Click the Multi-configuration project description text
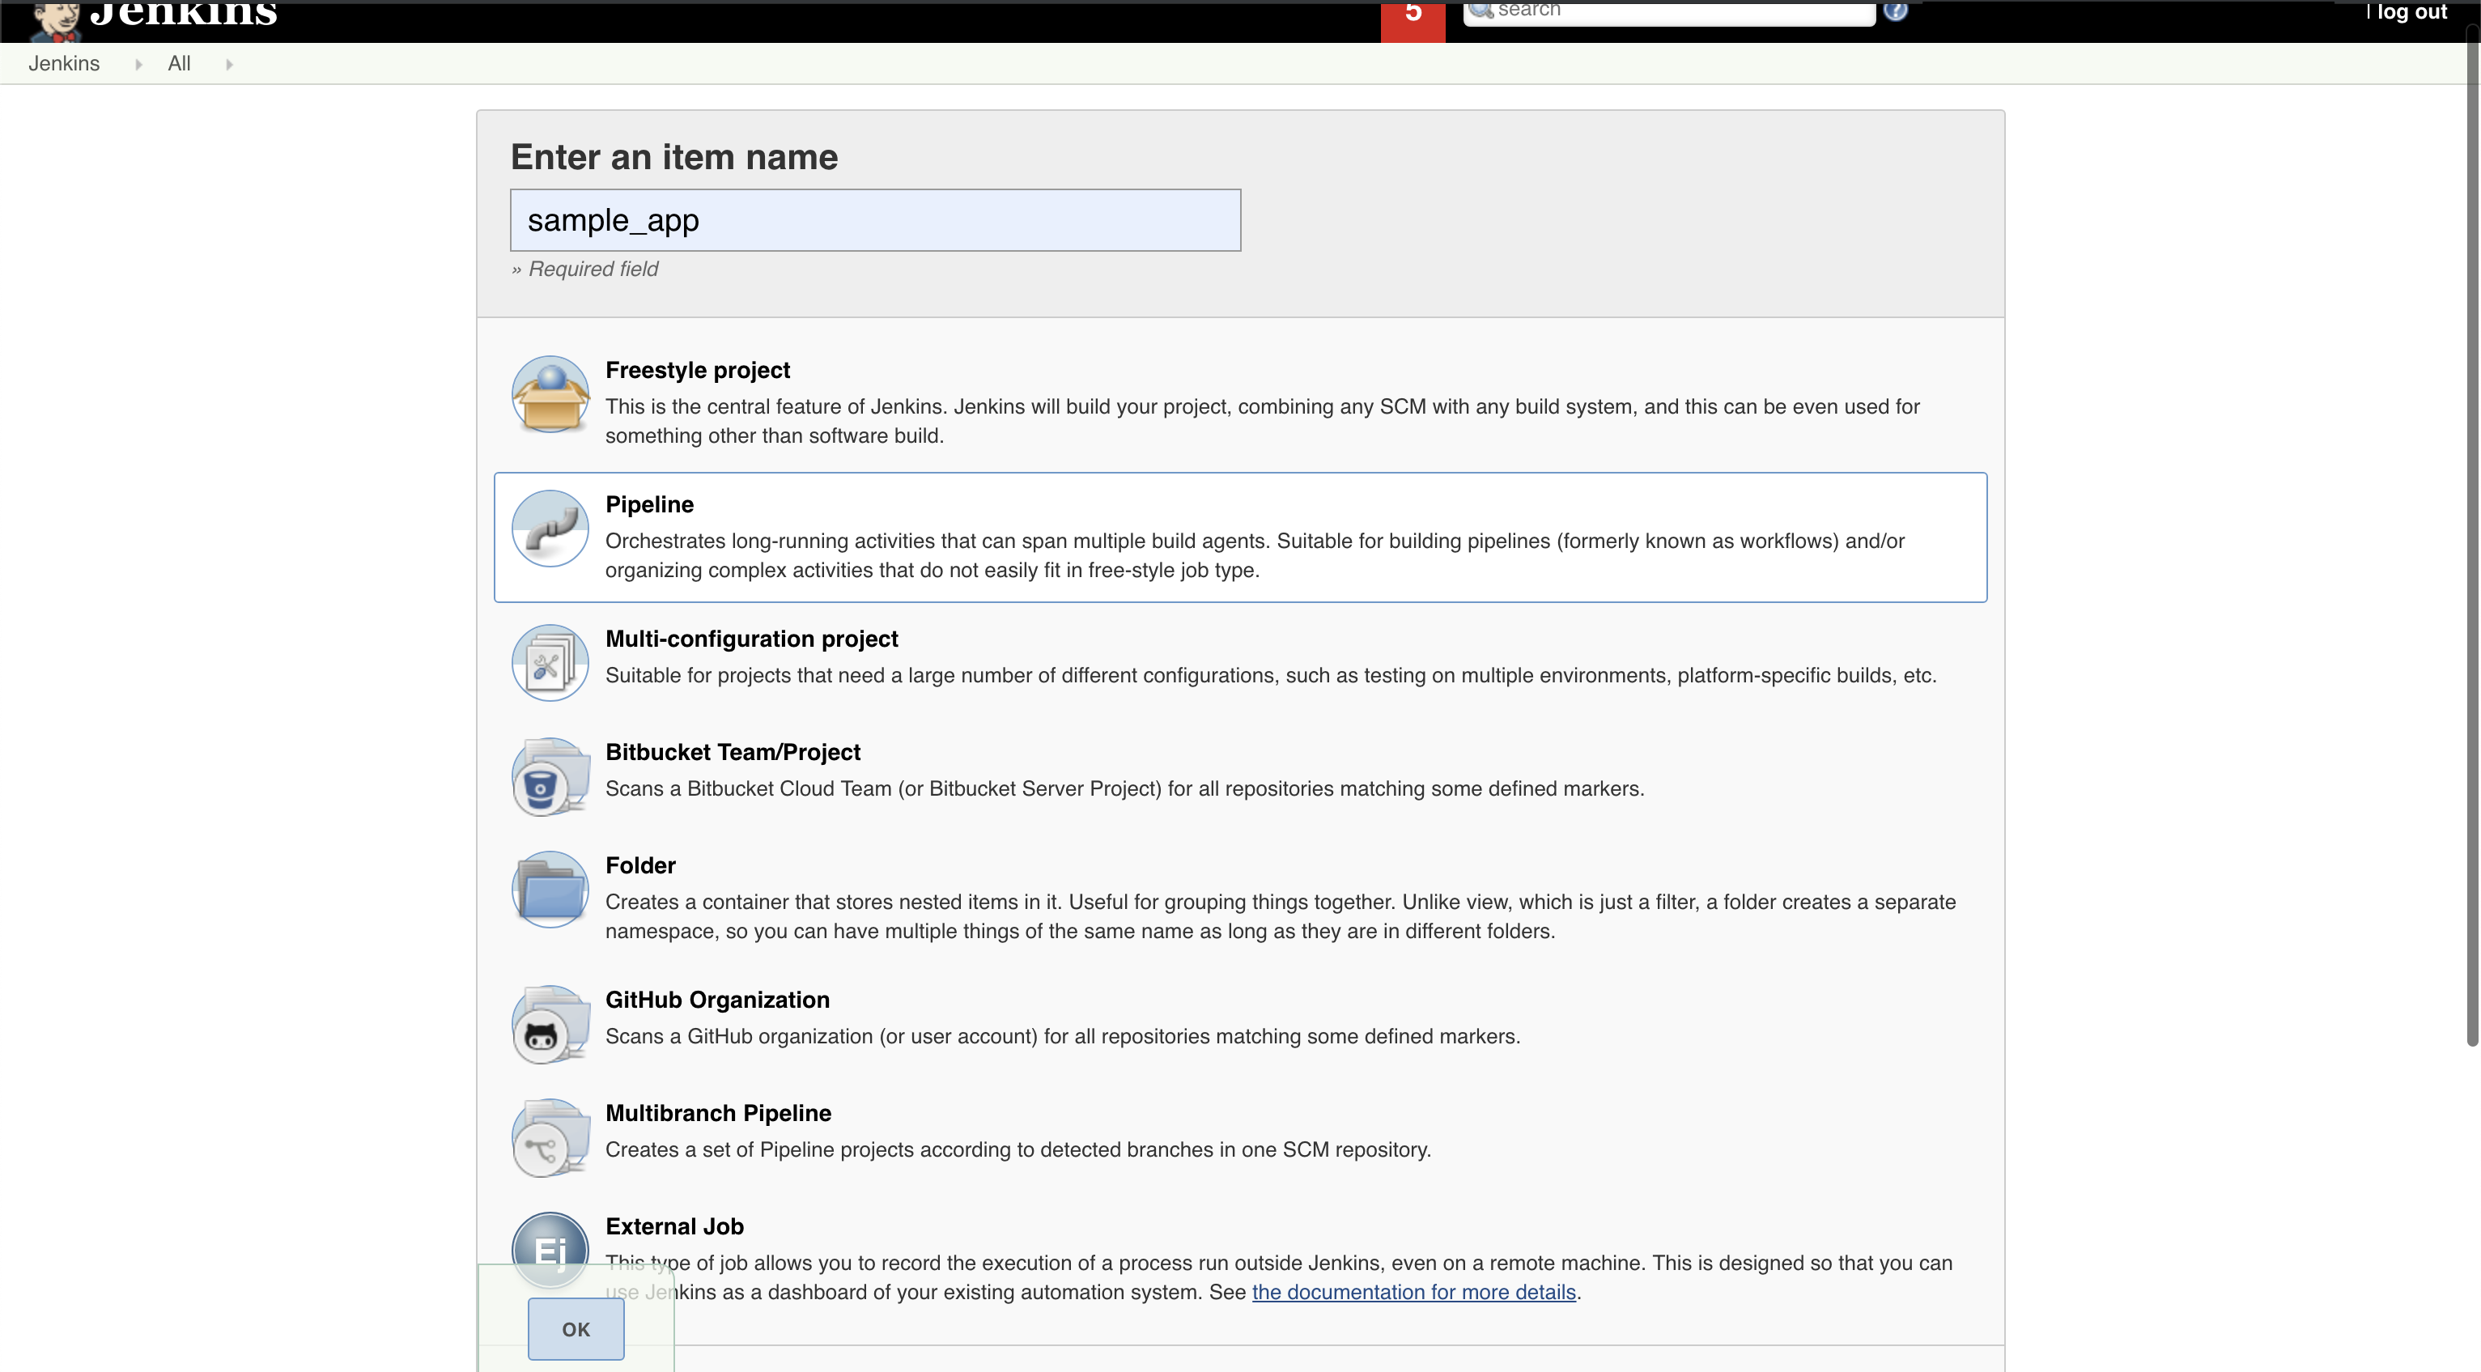2481x1372 pixels. pyautogui.click(x=1270, y=675)
